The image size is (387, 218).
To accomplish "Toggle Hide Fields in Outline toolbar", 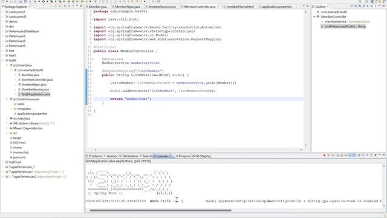I will pyautogui.click(x=360, y=6).
